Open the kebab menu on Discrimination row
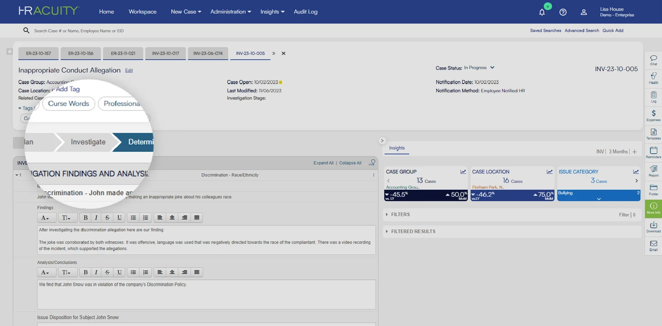 (x=373, y=175)
